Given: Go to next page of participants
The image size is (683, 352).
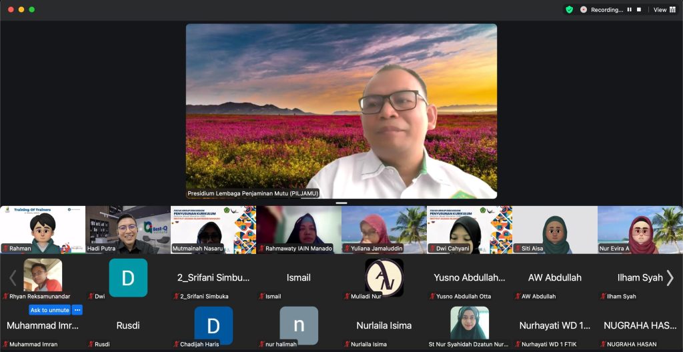Looking at the screenshot, I should pyautogui.click(x=670, y=277).
